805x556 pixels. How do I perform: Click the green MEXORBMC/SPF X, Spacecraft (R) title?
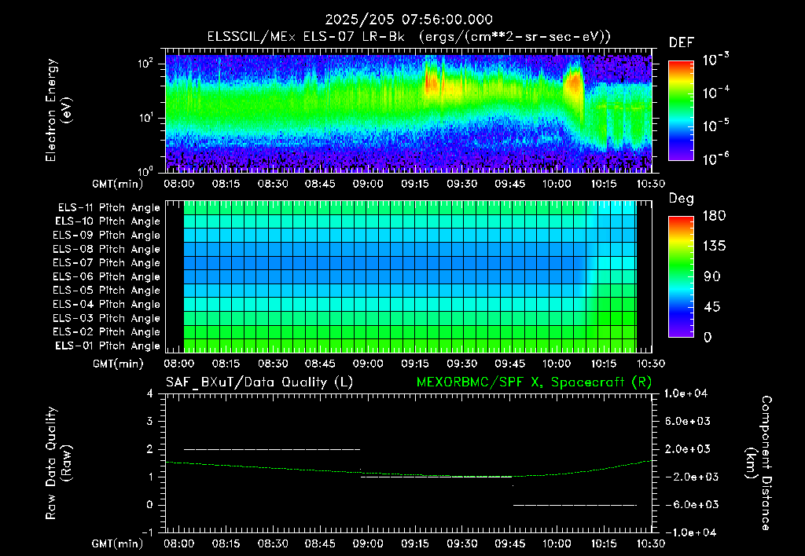(x=534, y=382)
